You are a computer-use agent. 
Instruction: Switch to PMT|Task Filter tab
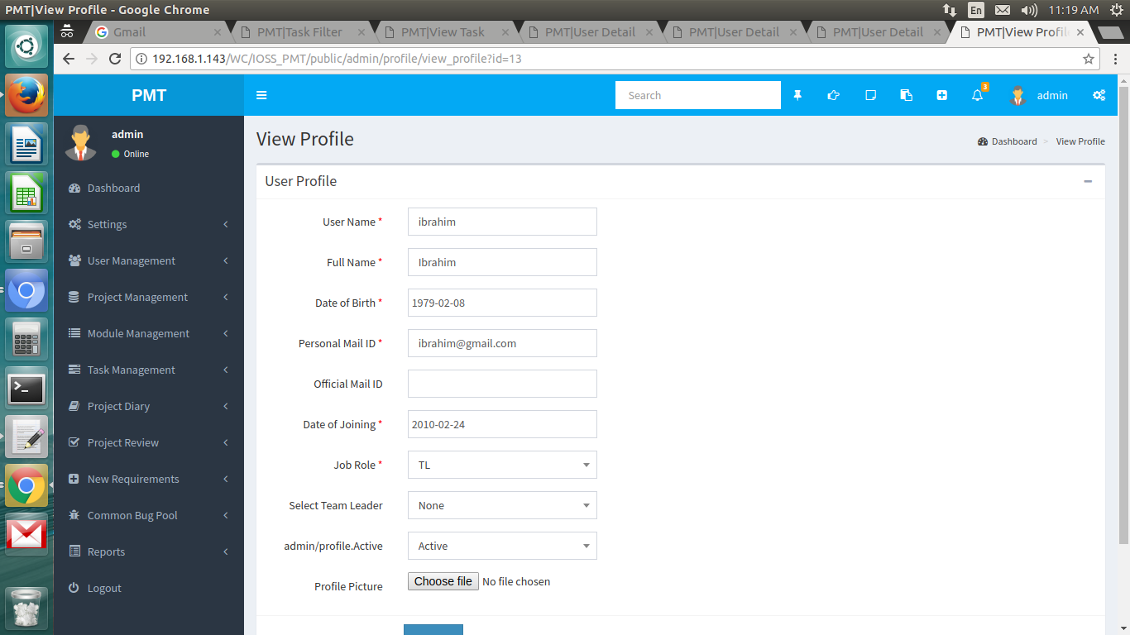click(301, 32)
